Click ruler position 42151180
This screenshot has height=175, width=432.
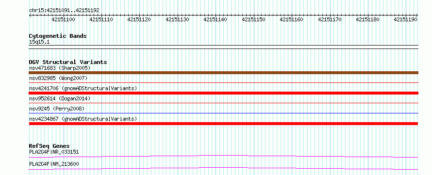368,19
